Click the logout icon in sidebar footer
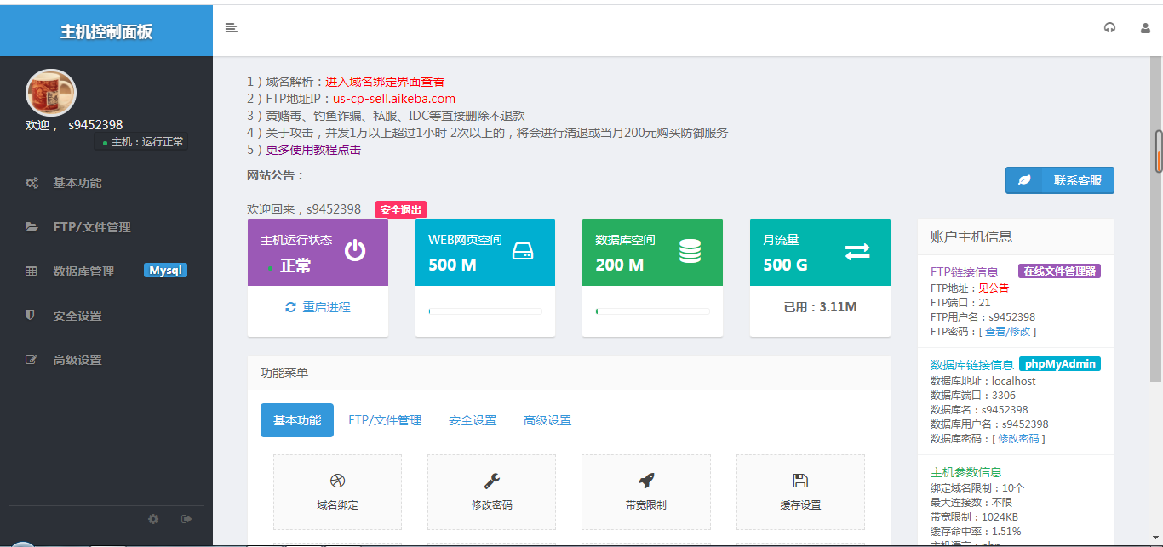Image resolution: width=1163 pixels, height=547 pixels. click(186, 519)
